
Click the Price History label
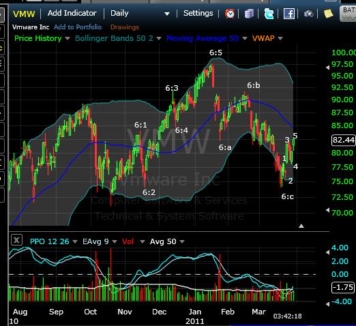(38, 38)
